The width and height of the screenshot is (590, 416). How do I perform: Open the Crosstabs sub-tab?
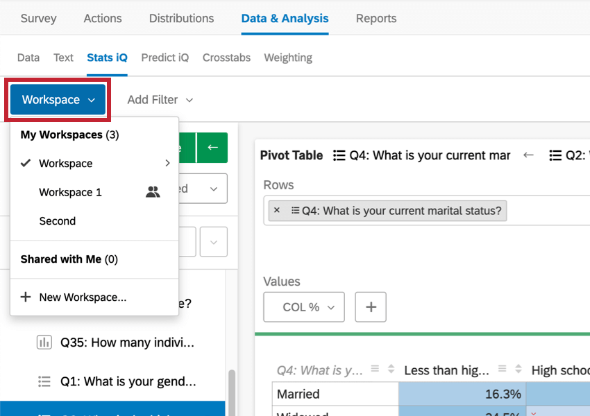coord(226,58)
